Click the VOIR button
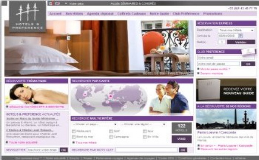The image size is (259, 160). [x=182, y=139]
